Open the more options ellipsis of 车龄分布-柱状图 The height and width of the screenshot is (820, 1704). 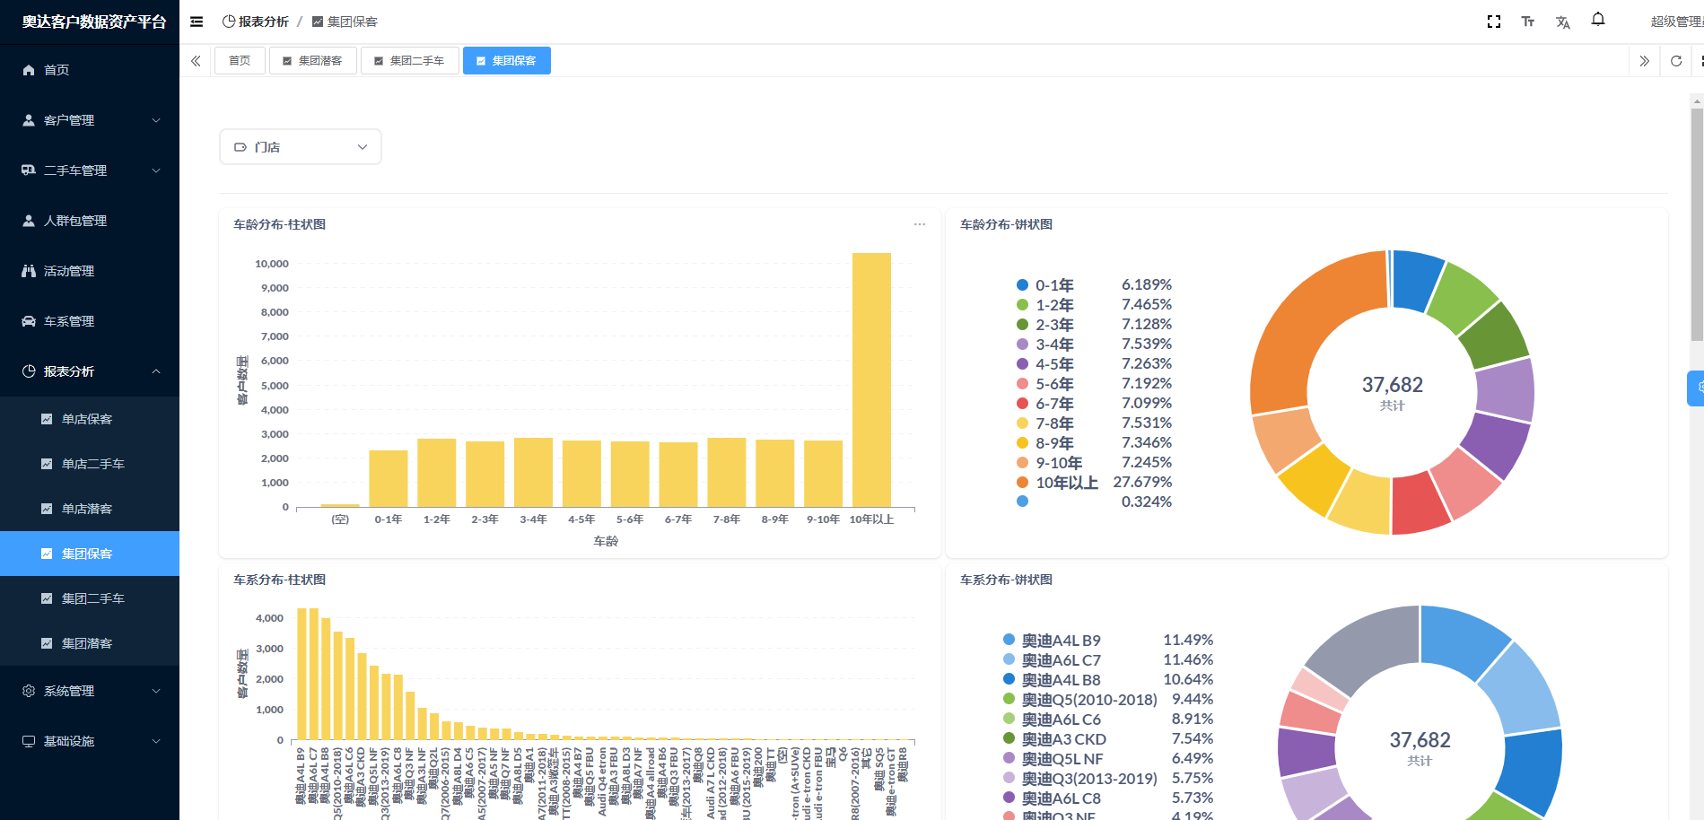point(920,224)
